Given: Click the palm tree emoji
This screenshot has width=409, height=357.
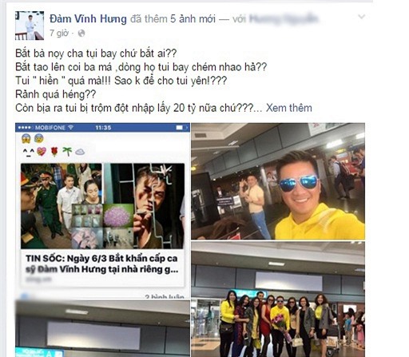Looking at the screenshot, I should click(67, 152).
